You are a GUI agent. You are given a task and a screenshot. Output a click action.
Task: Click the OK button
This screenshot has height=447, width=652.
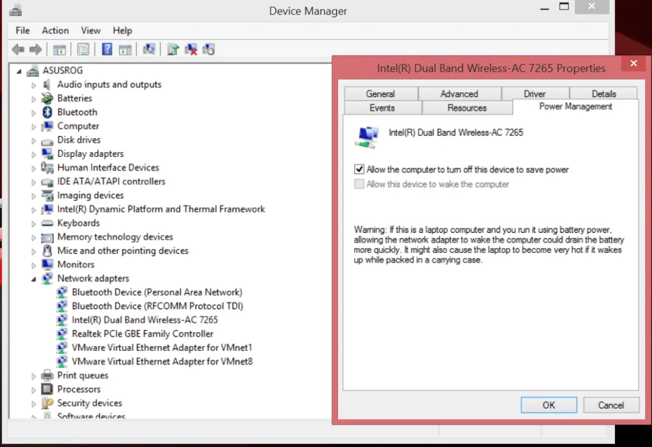click(548, 405)
